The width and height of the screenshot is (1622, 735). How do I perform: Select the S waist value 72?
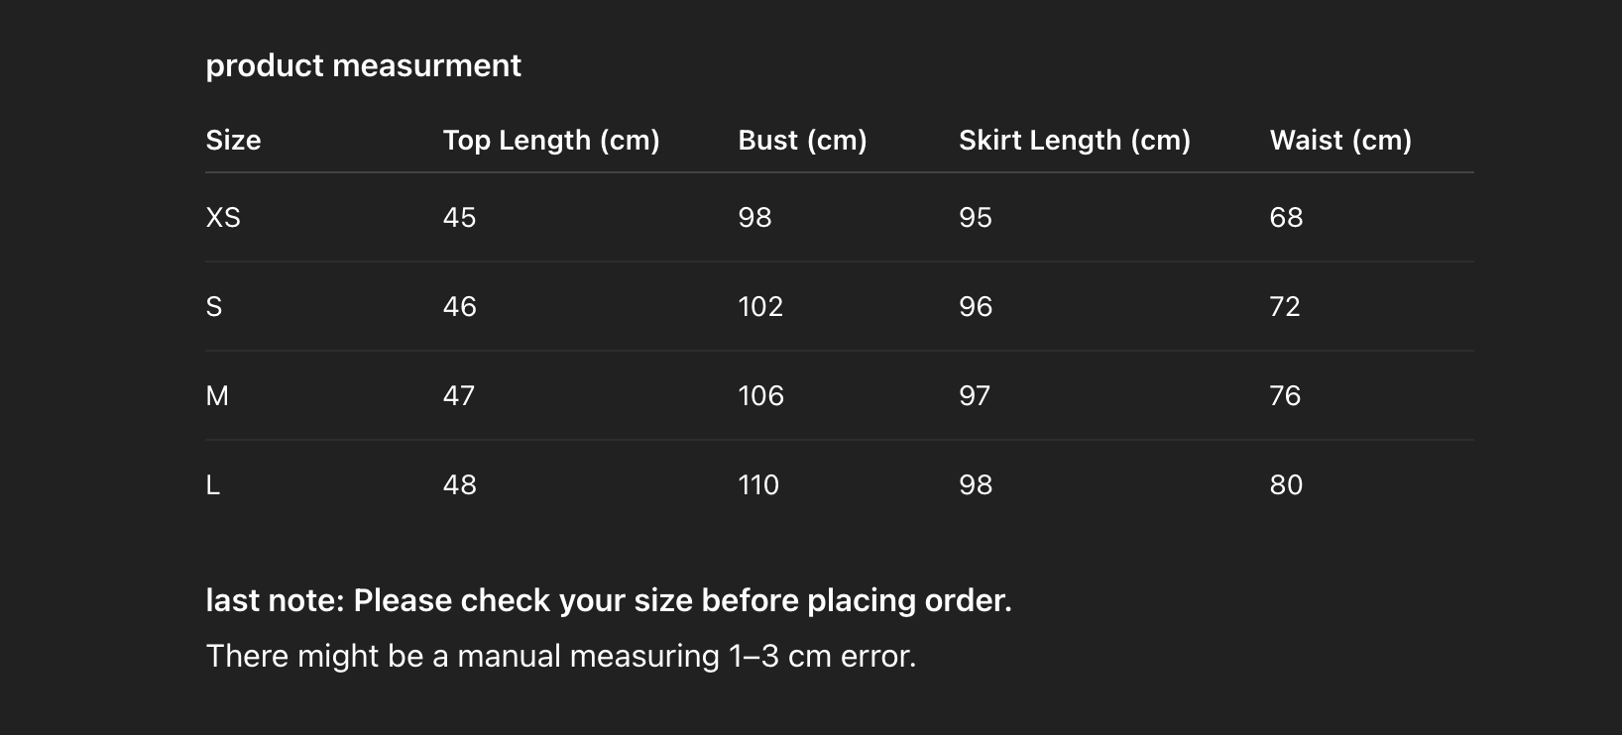pyautogui.click(x=1284, y=307)
